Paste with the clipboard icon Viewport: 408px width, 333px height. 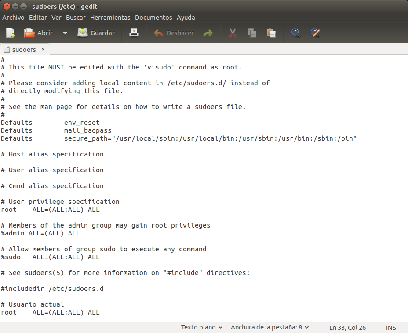(271, 33)
